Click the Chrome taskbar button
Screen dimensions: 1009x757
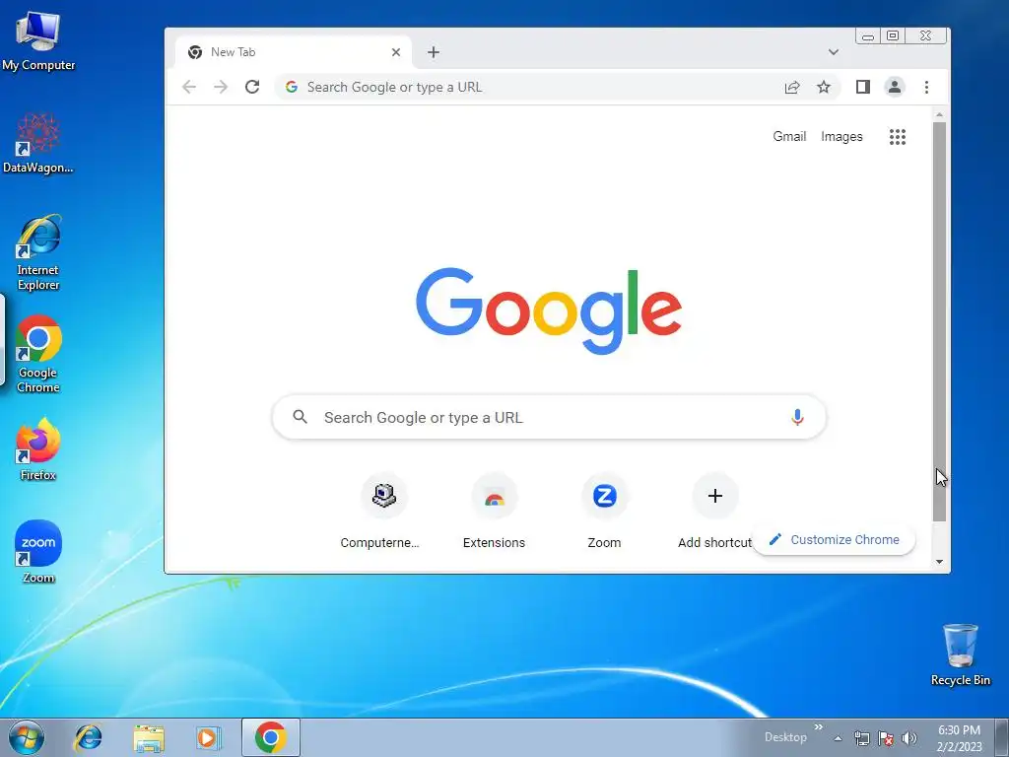[271, 737]
